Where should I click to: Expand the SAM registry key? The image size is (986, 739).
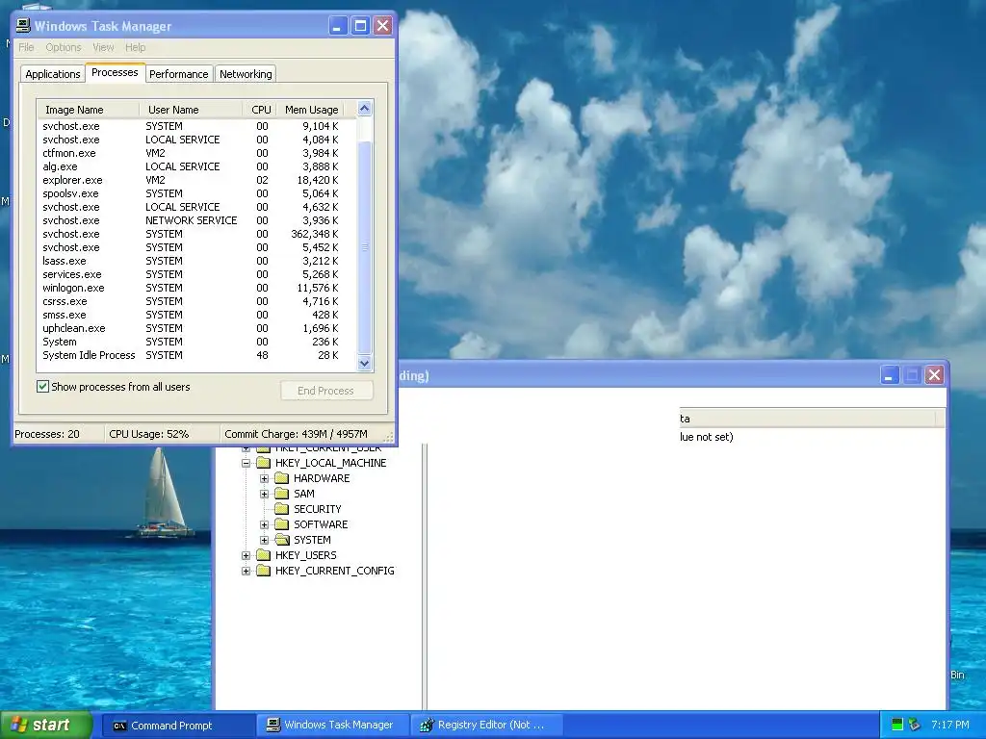(264, 494)
